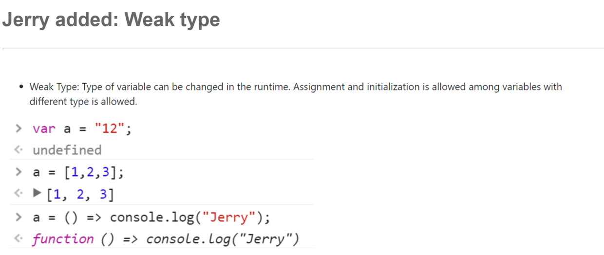Click the "Jerry added: Weak type" heading
Screen dimensions: 604x255
[x=111, y=19]
